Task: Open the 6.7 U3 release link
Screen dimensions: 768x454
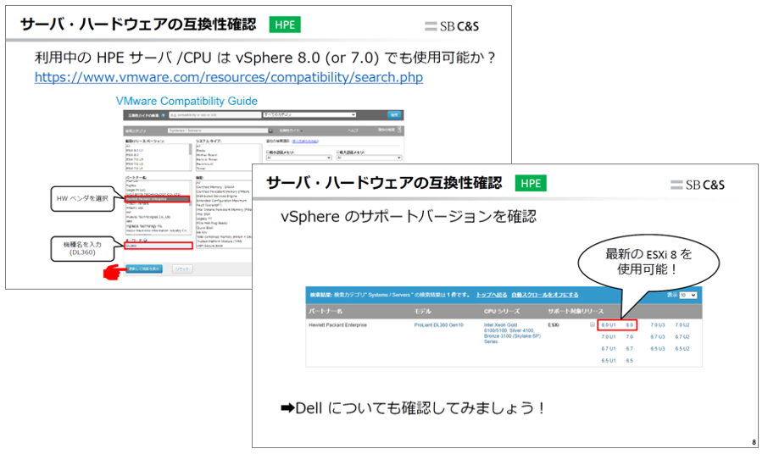Action: [x=657, y=336]
